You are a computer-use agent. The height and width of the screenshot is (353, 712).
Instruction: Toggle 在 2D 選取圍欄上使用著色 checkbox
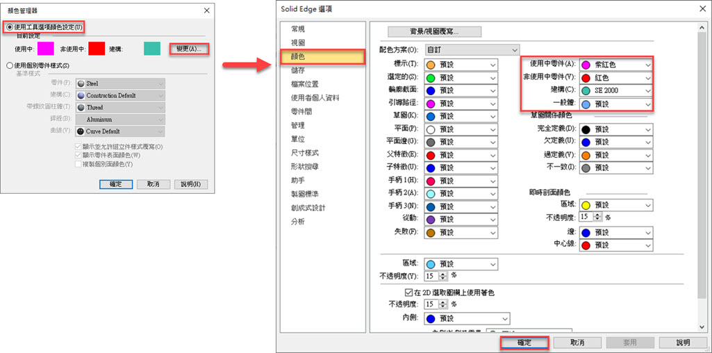click(407, 293)
